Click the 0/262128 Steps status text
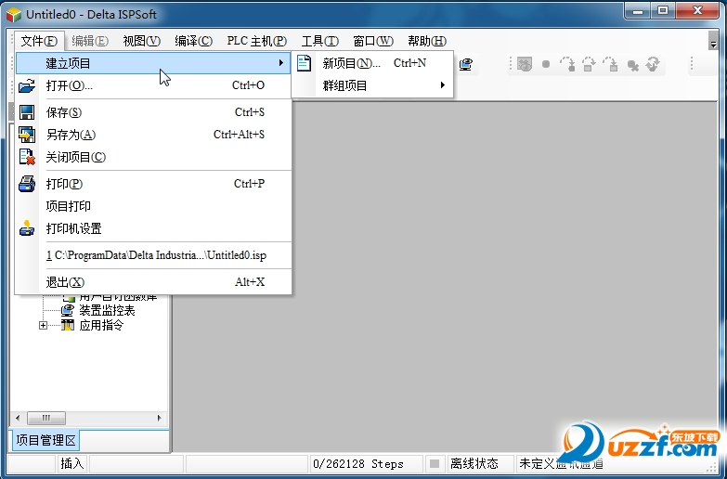 point(358,464)
